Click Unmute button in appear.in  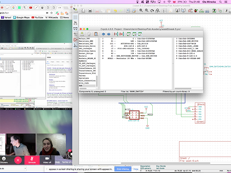coord(32,160)
